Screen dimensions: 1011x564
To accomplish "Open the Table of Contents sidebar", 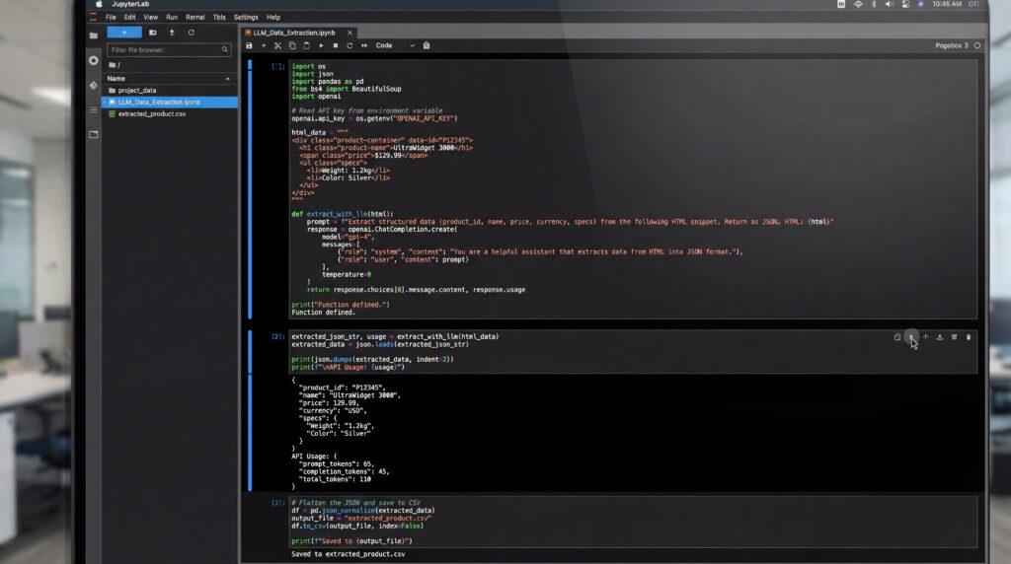I will tap(94, 110).
